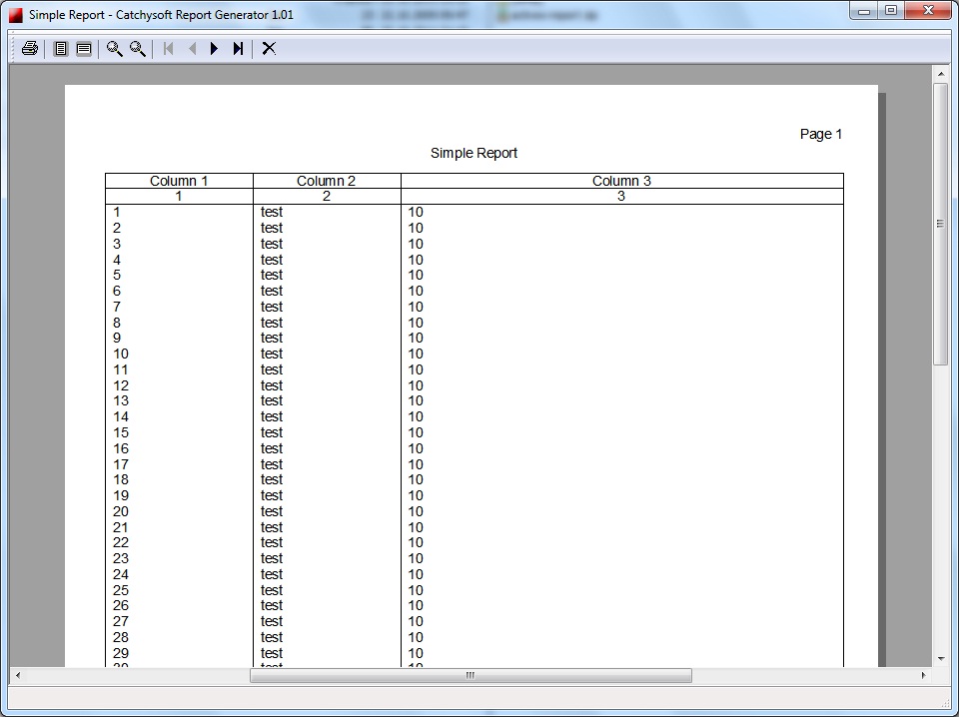Screen dimensions: 959x717
Task: Zoom out using the magnifier icon
Action: click(137, 48)
